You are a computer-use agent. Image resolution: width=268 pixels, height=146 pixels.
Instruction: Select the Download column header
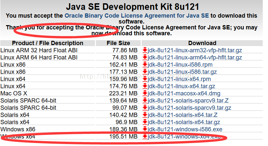(202, 43)
